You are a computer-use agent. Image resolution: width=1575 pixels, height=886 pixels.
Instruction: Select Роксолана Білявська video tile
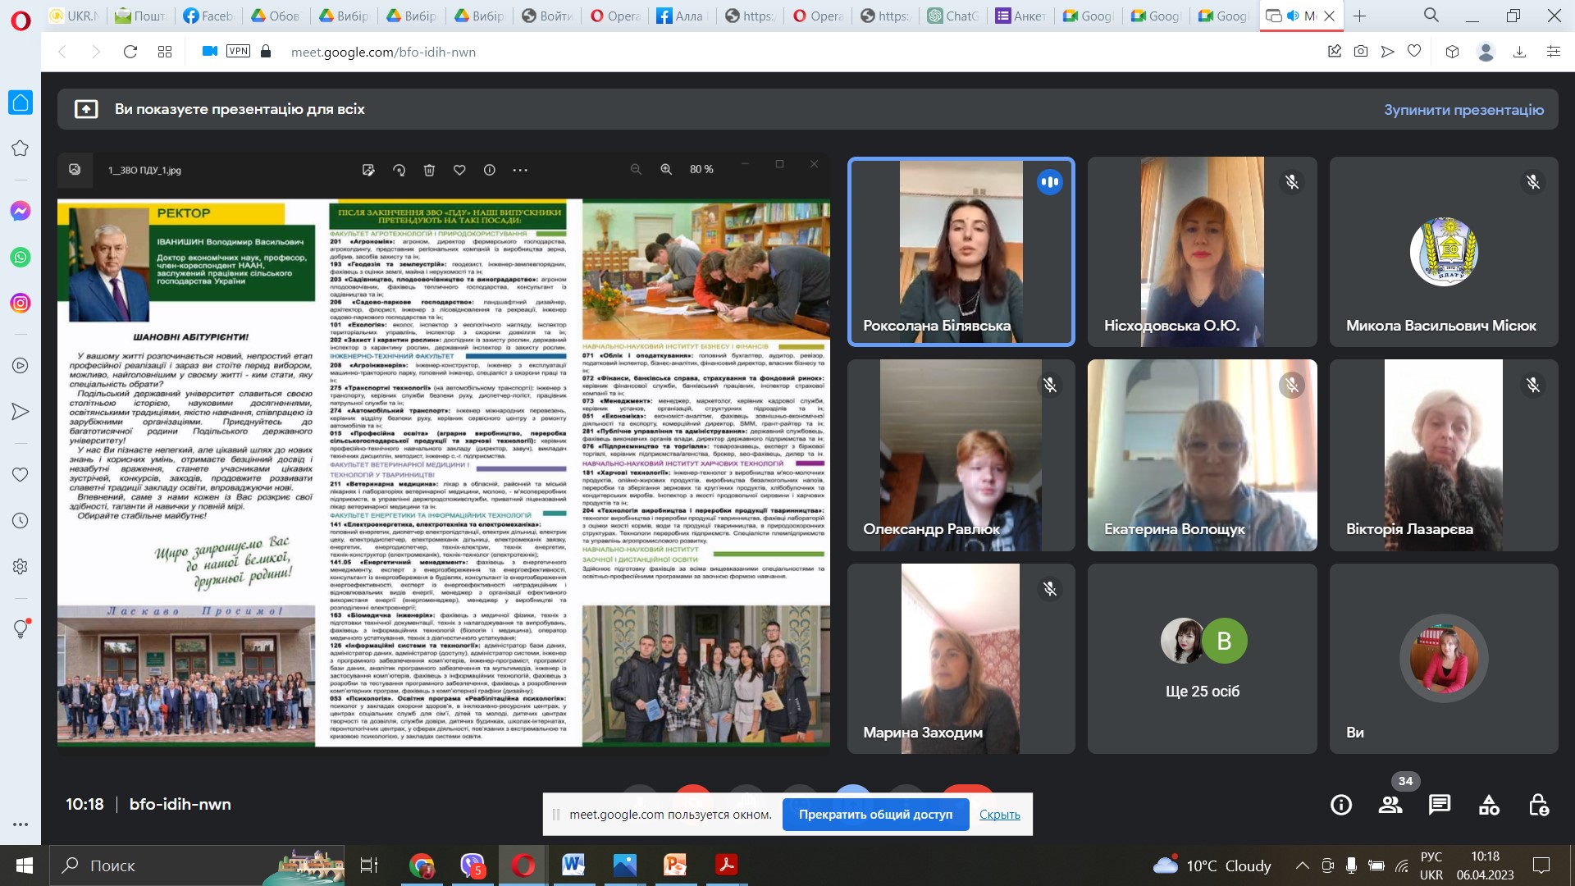coord(961,252)
